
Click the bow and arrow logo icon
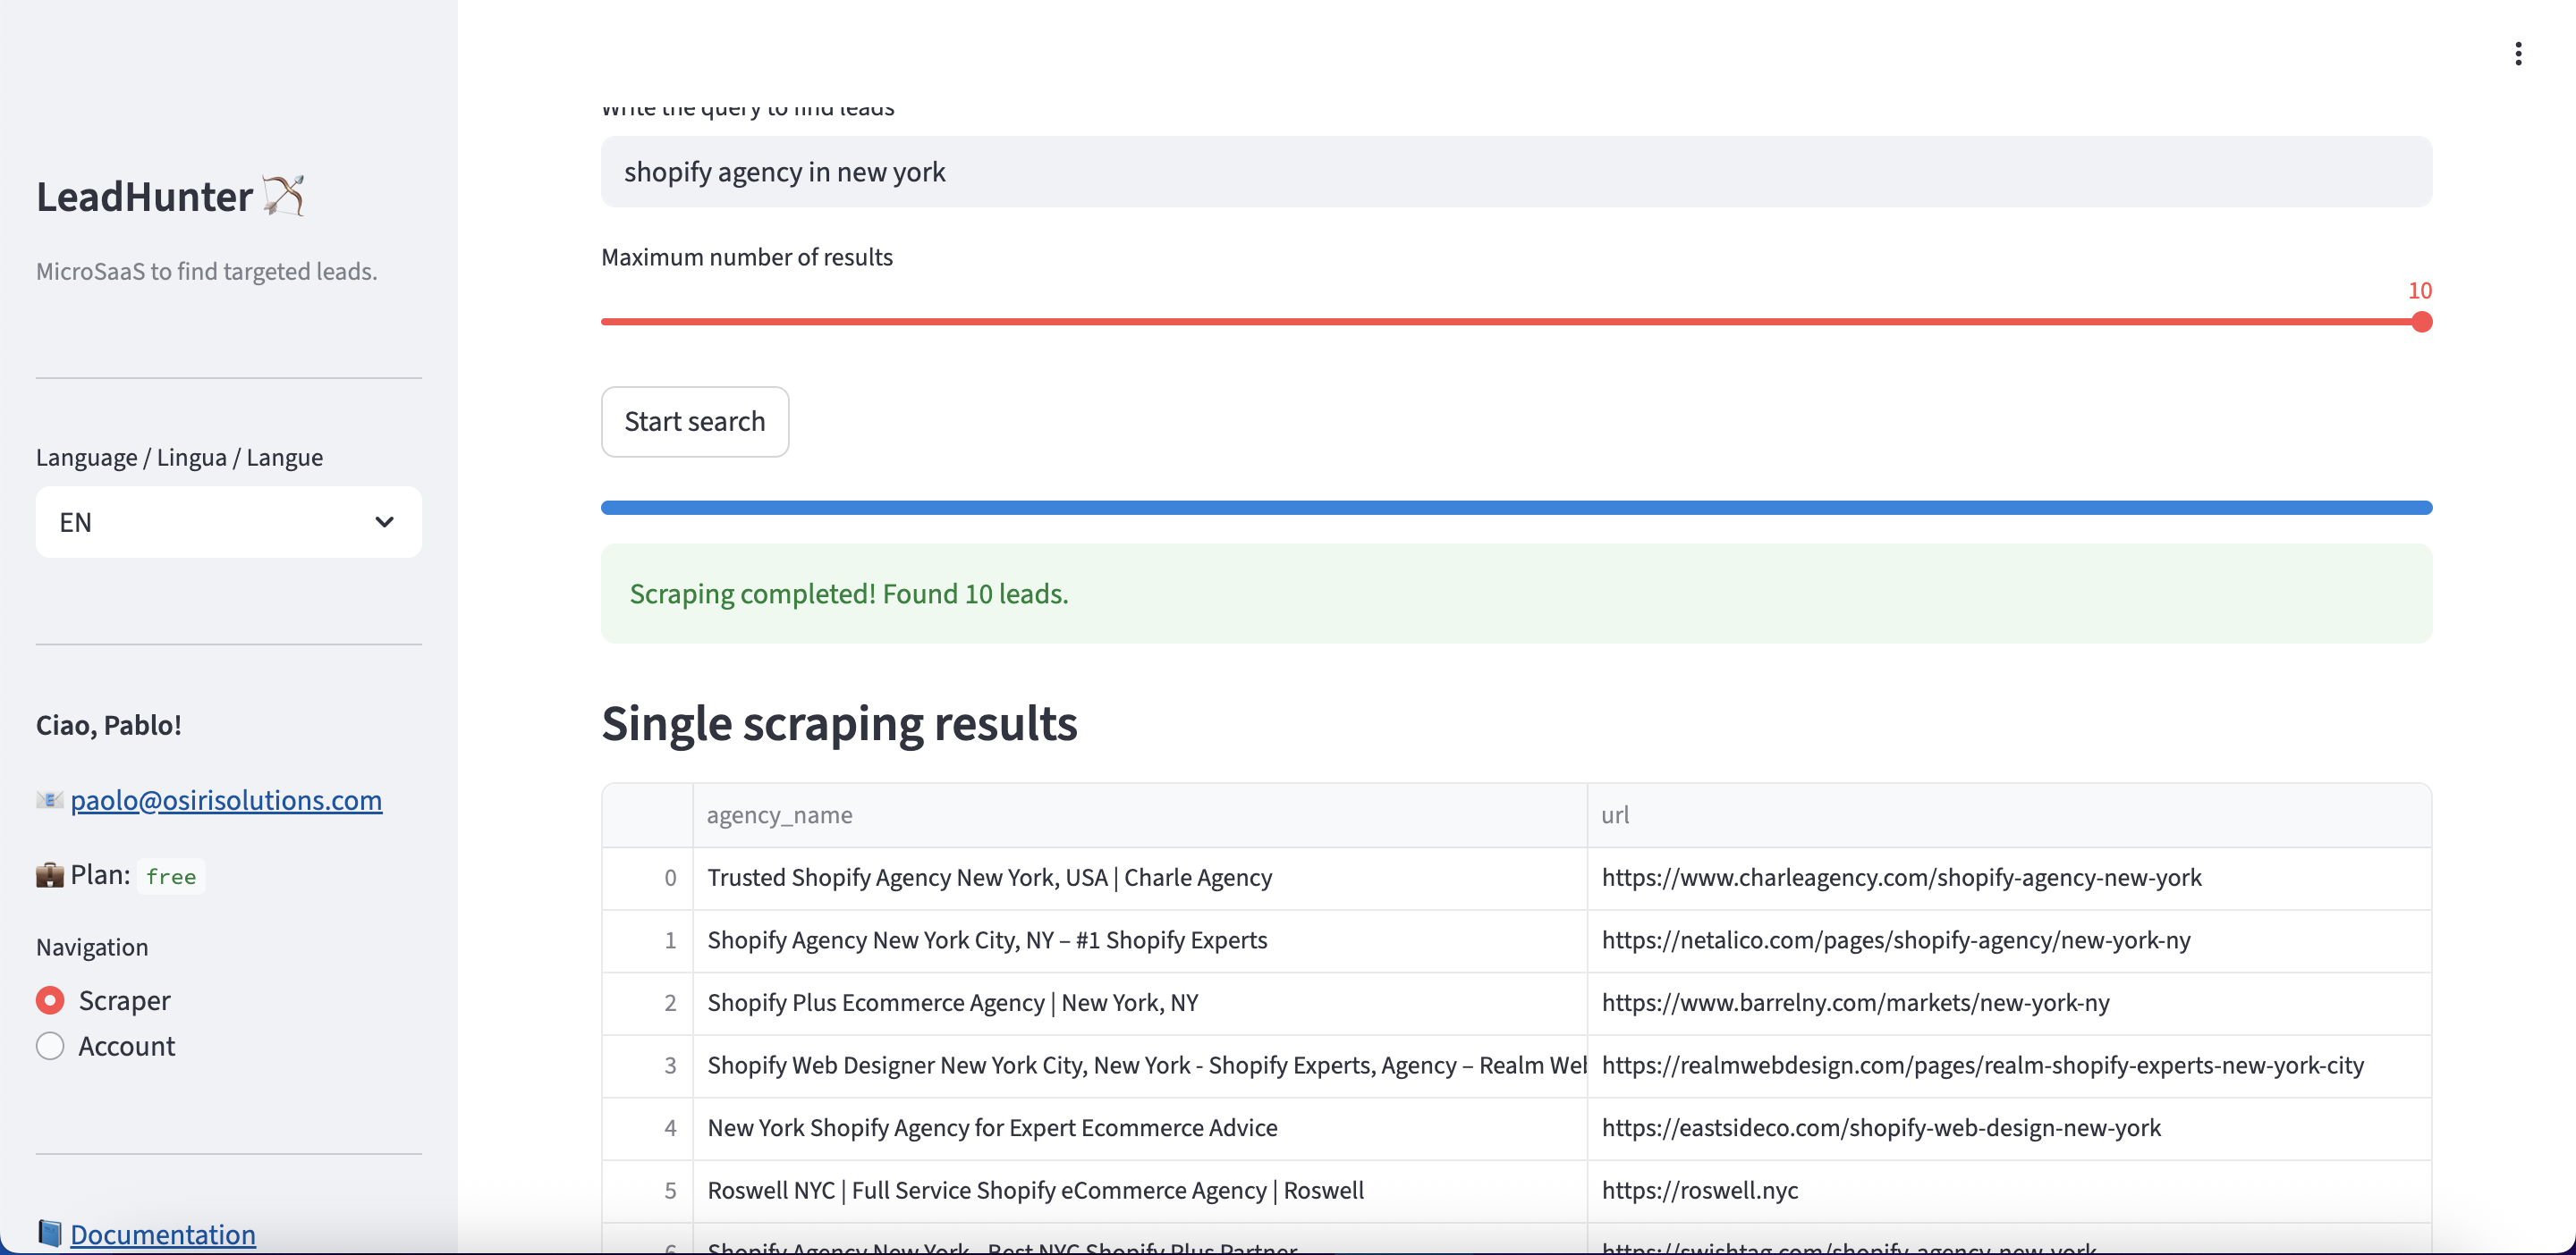[284, 196]
